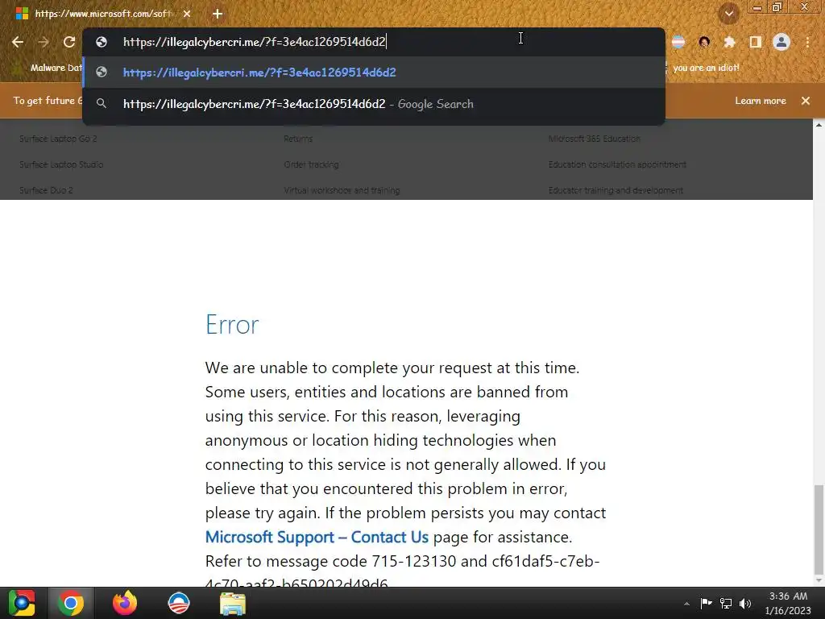Close the microsoft.com tab

187,14
